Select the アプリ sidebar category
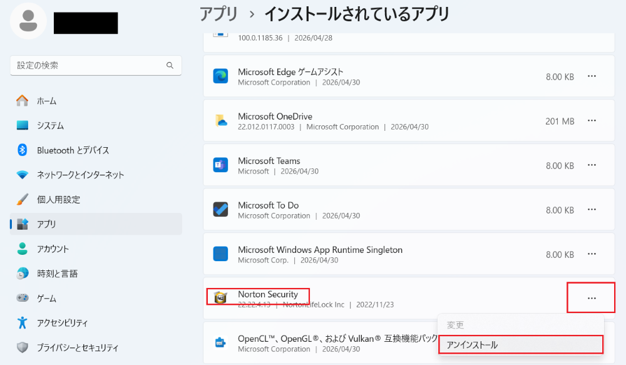626x365 pixels. [x=96, y=224]
